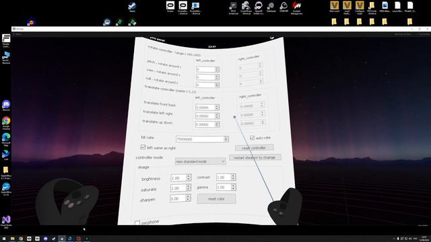
Task: Click the reset color button
Action: [x=217, y=199]
